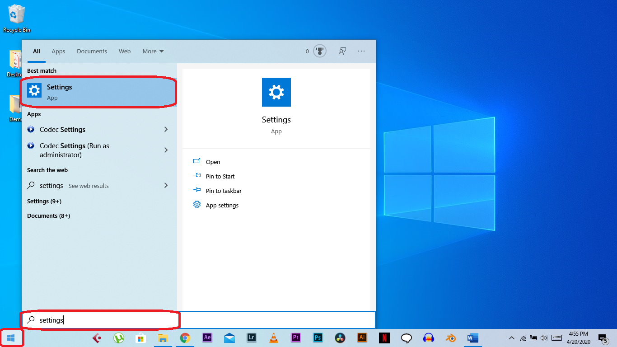617x347 pixels.
Task: Open Microsoft Word from taskbar
Action: click(x=472, y=338)
